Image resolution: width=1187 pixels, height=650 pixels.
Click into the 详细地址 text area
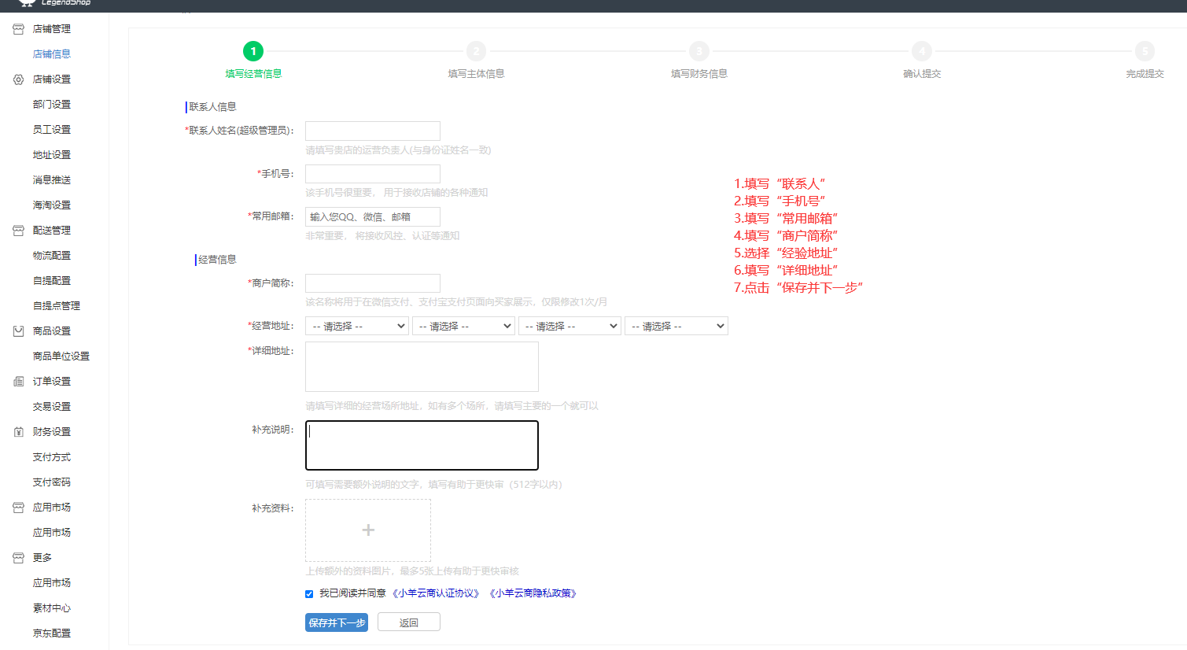click(422, 367)
